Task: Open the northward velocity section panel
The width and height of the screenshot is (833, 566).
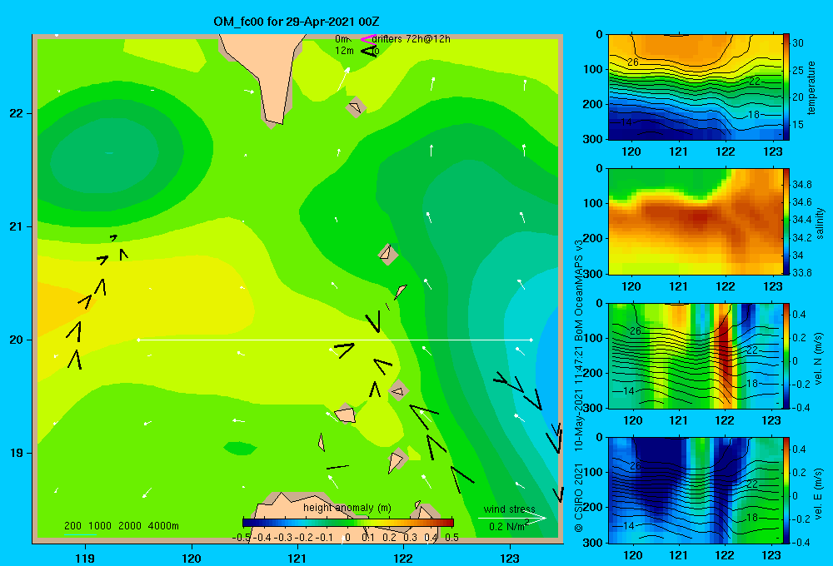Action: [695, 355]
